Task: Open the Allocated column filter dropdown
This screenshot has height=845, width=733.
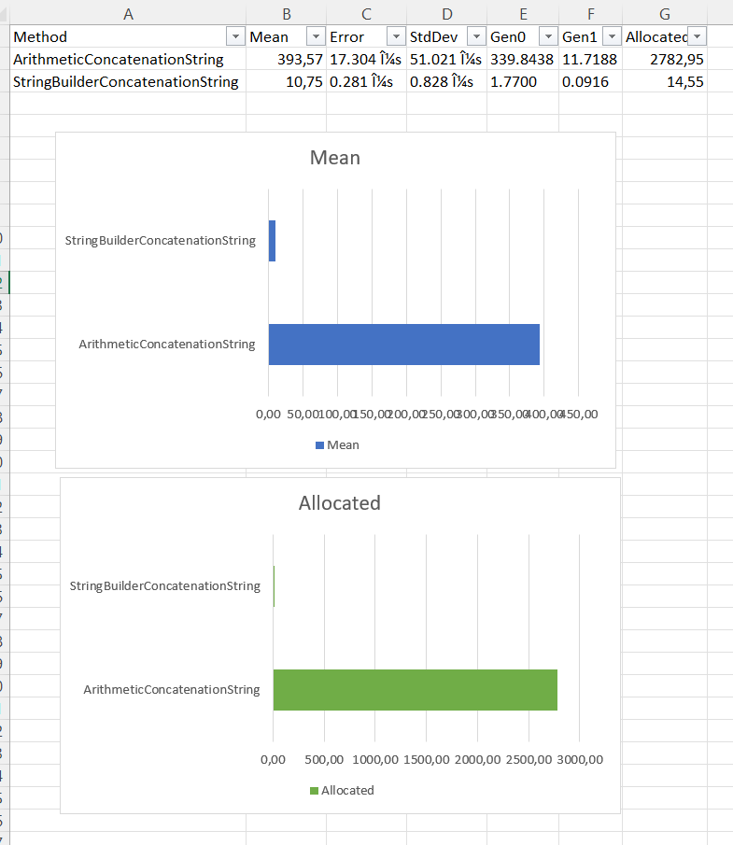Action: [696, 36]
